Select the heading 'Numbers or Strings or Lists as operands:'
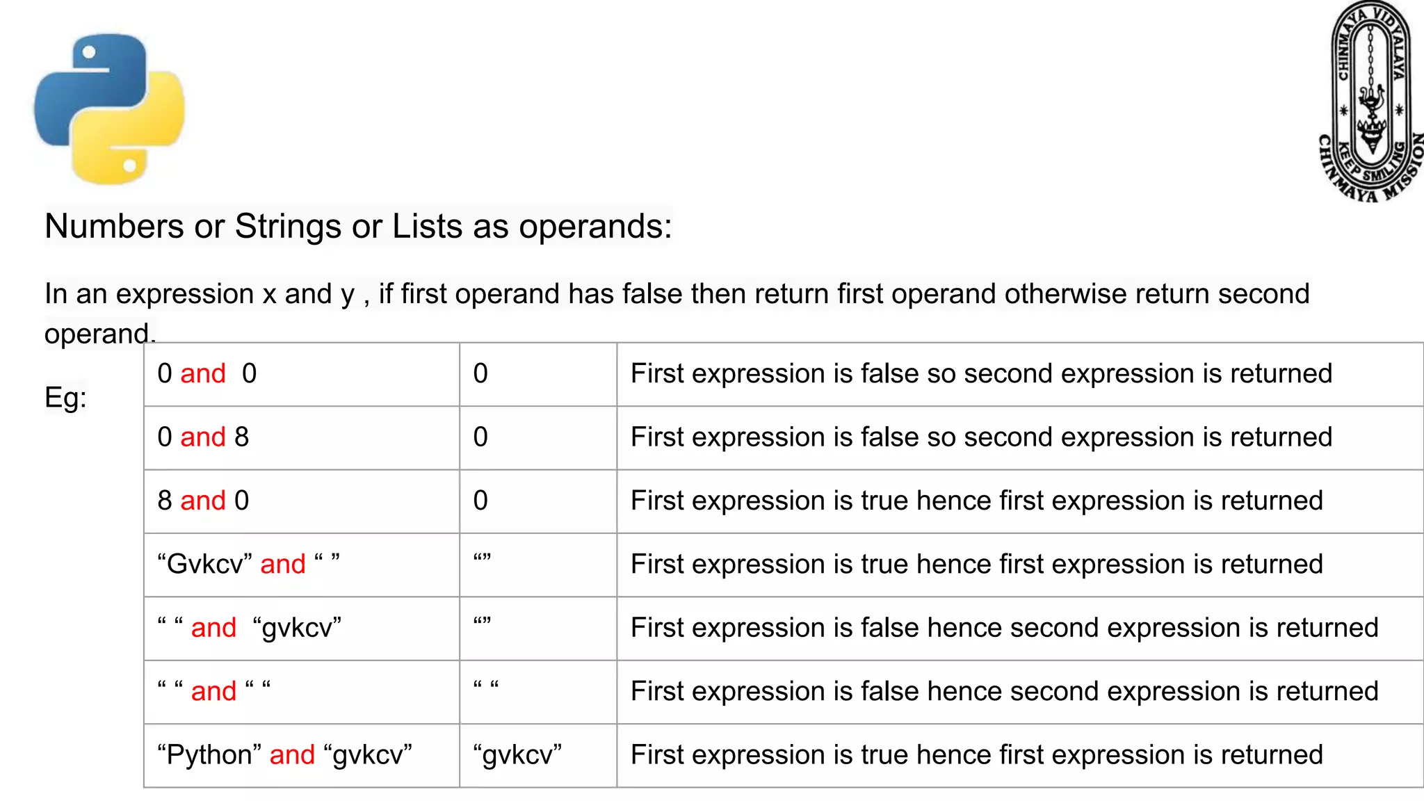This screenshot has height=801, width=1424. 358,226
